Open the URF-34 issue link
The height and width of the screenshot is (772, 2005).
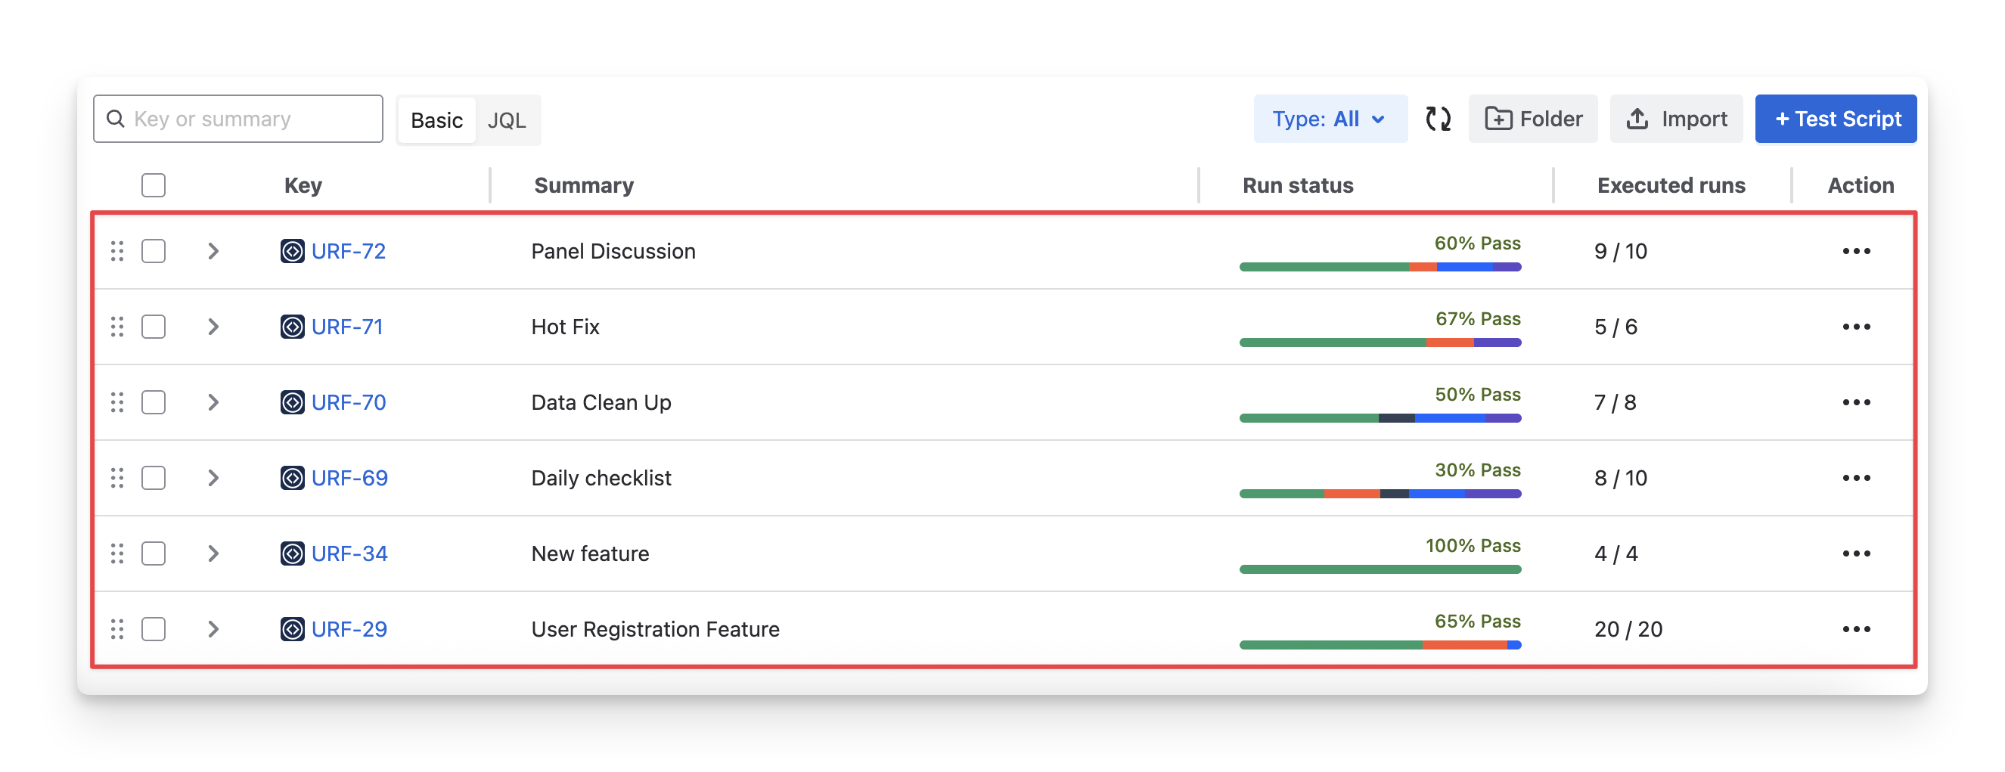tap(349, 553)
